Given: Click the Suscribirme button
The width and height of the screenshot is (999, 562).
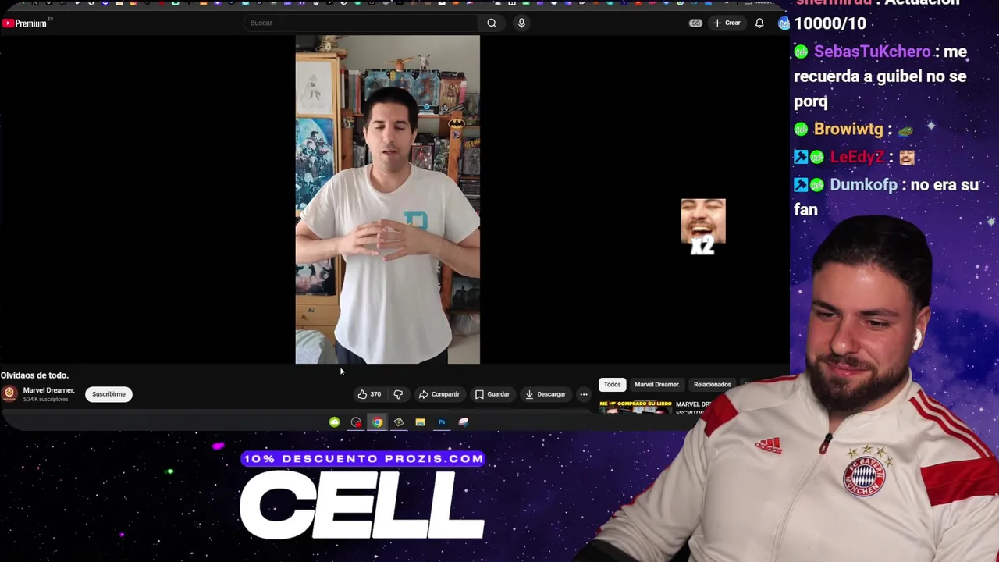Looking at the screenshot, I should [x=108, y=394].
